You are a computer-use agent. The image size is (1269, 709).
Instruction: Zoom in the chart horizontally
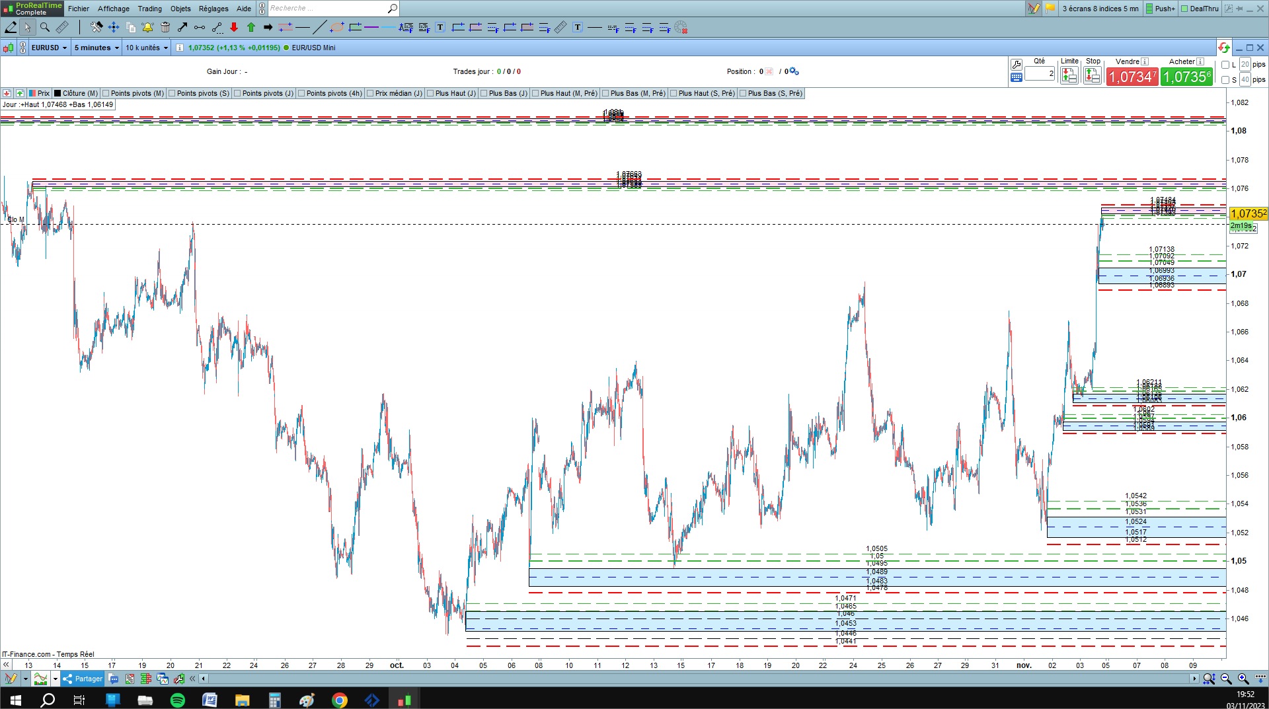click(1243, 679)
